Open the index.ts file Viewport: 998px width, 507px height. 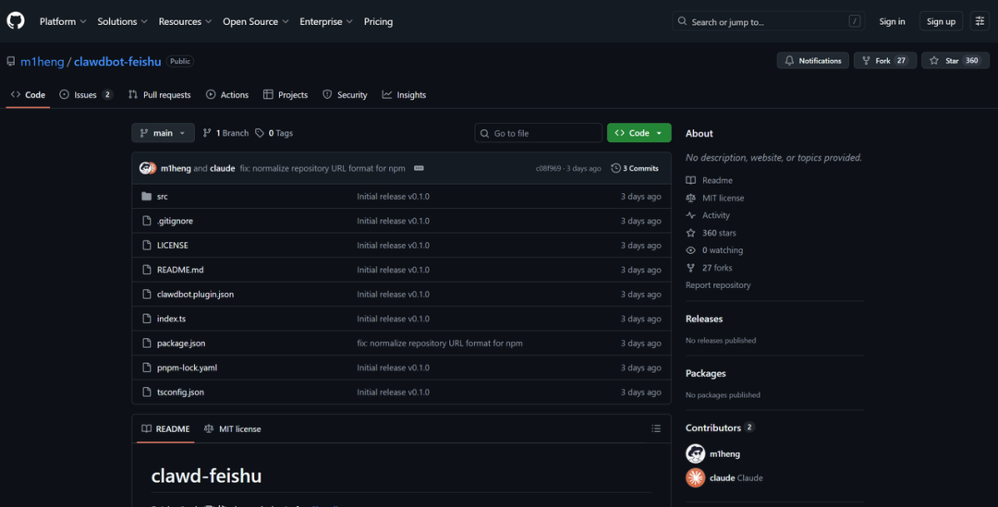171,319
